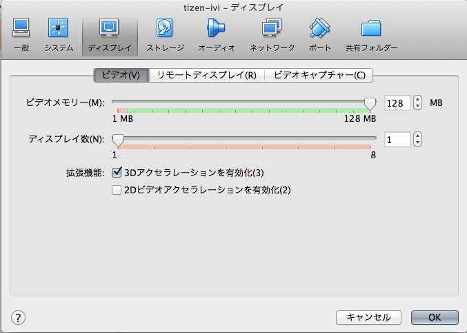Decrease display count with stepper down arrow
The image size is (467, 333).
click(x=417, y=142)
